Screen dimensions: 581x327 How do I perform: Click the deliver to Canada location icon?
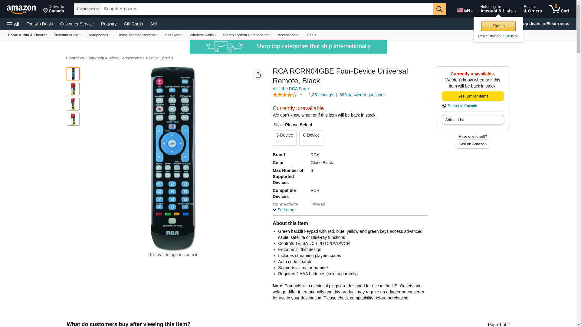pyautogui.click(x=46, y=11)
